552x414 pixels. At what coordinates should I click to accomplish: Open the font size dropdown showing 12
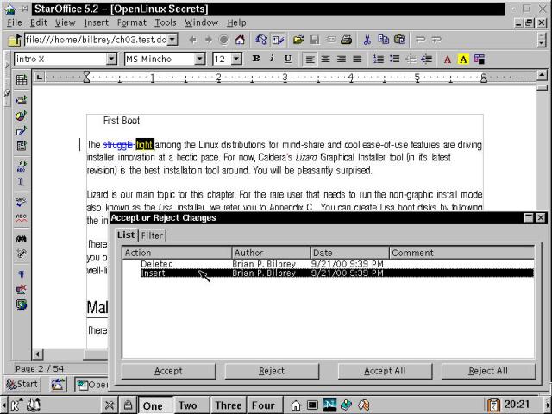(237, 59)
